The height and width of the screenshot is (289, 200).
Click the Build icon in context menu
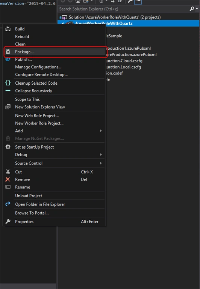click(8, 29)
